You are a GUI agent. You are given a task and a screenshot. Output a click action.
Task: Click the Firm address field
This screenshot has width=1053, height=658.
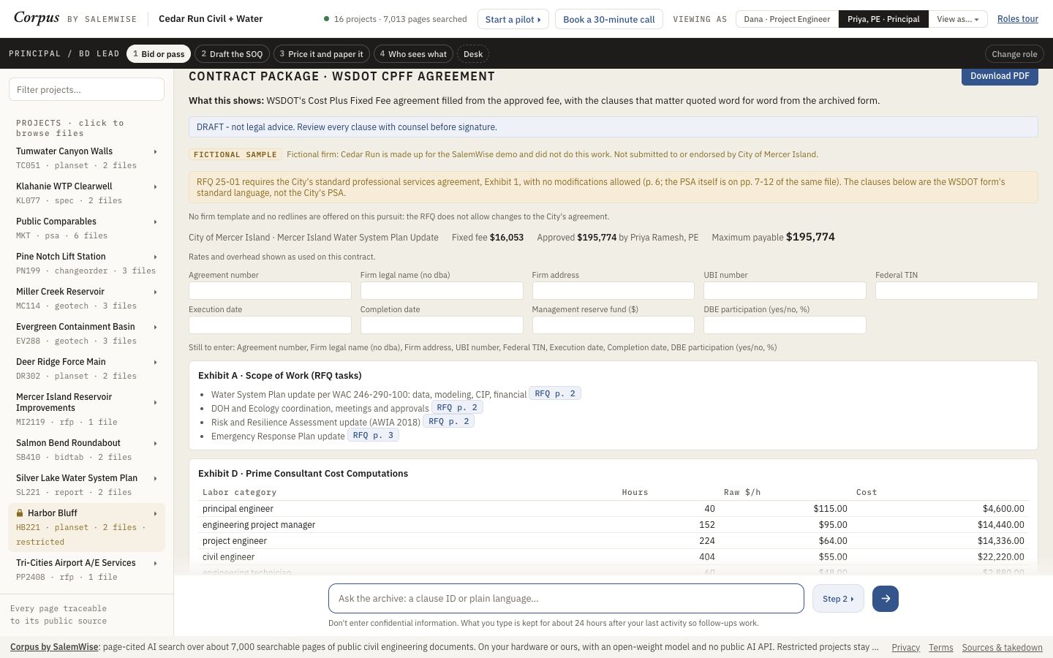pyautogui.click(x=614, y=290)
